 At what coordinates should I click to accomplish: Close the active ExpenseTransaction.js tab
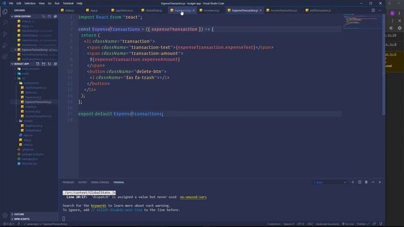tap(261, 11)
